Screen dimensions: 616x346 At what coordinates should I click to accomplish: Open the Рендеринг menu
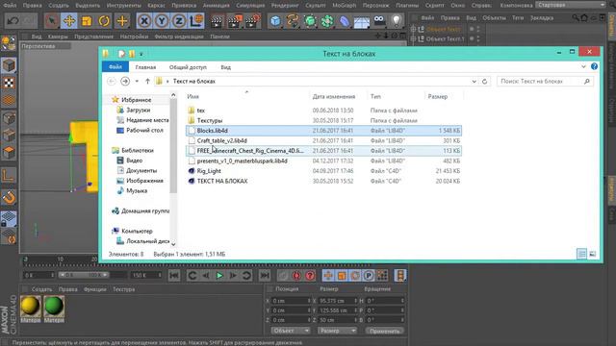tap(285, 5)
